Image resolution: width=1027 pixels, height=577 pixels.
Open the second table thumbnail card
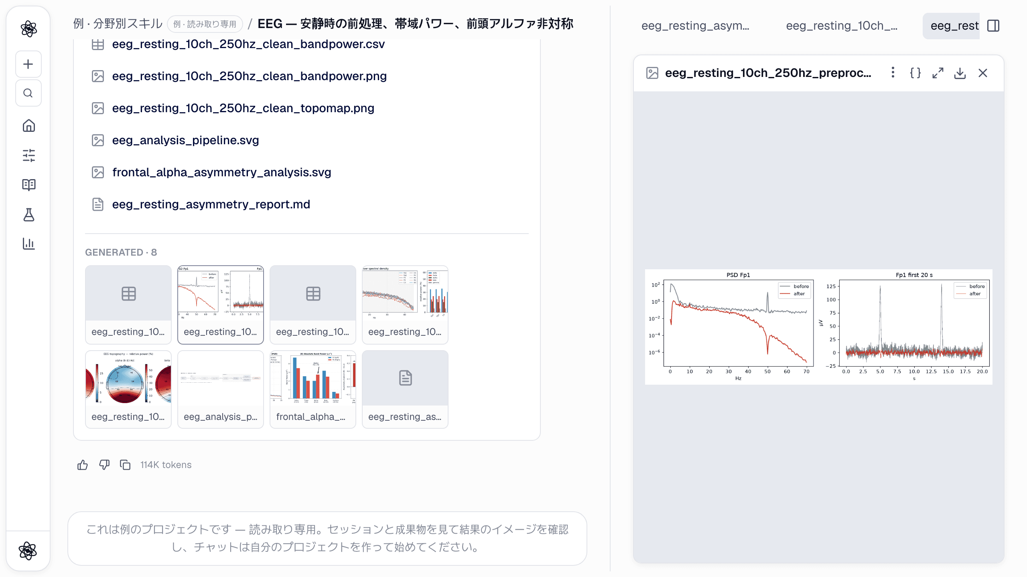coord(313,305)
